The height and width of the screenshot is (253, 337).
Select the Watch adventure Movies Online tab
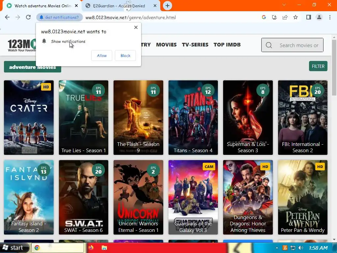[42, 6]
